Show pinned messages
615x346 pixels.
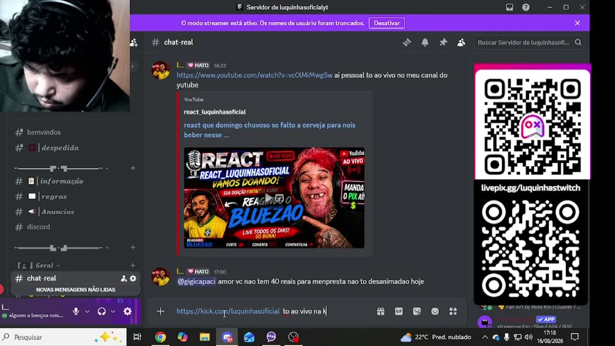443,42
